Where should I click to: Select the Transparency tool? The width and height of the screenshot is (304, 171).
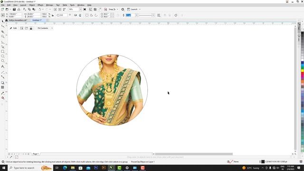tap(3, 87)
